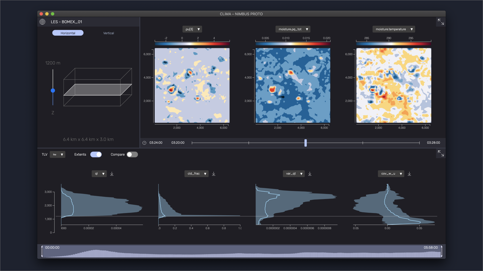483x271 pixels.
Task: Click the 1200 m height label
Action: (53, 63)
